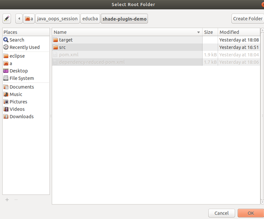Navigate to educba breadcrumb
The height and width of the screenshot is (219, 264).
90,19
